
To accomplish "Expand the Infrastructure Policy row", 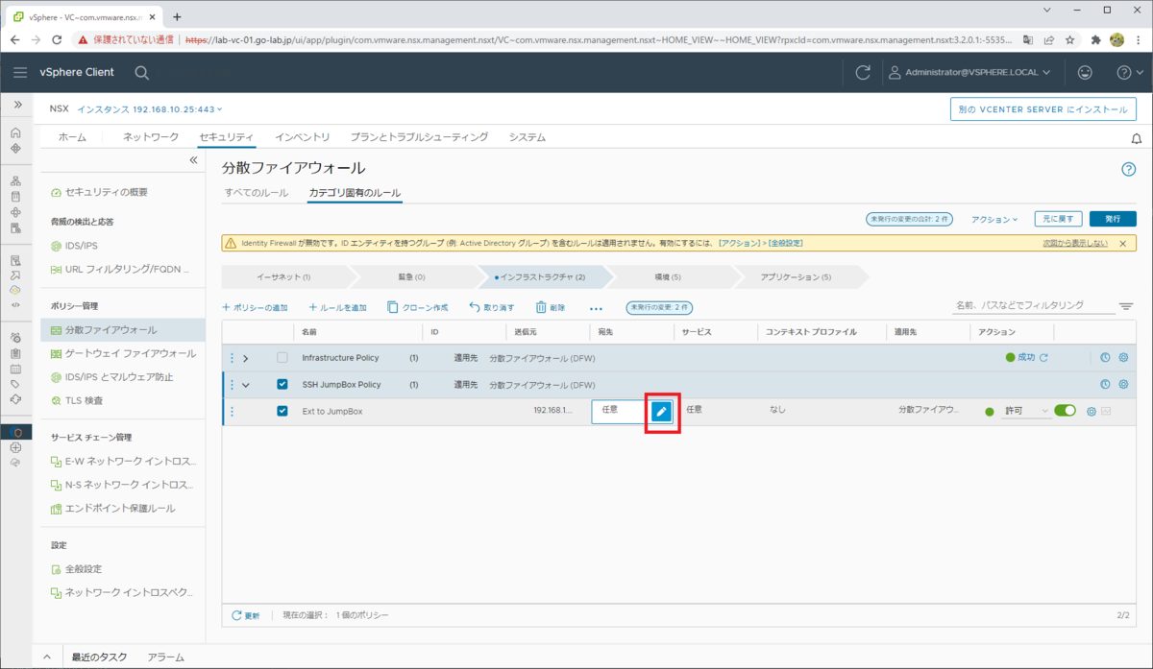I will pos(246,358).
